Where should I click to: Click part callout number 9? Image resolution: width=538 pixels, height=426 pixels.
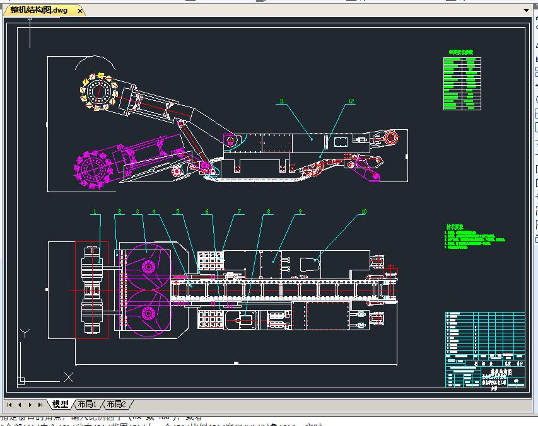coord(300,212)
